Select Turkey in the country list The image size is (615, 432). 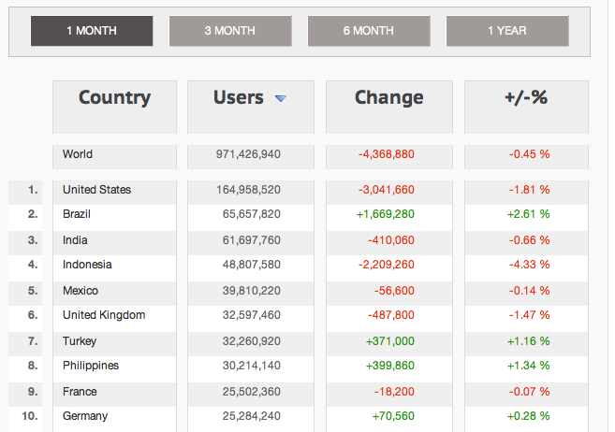(x=80, y=341)
